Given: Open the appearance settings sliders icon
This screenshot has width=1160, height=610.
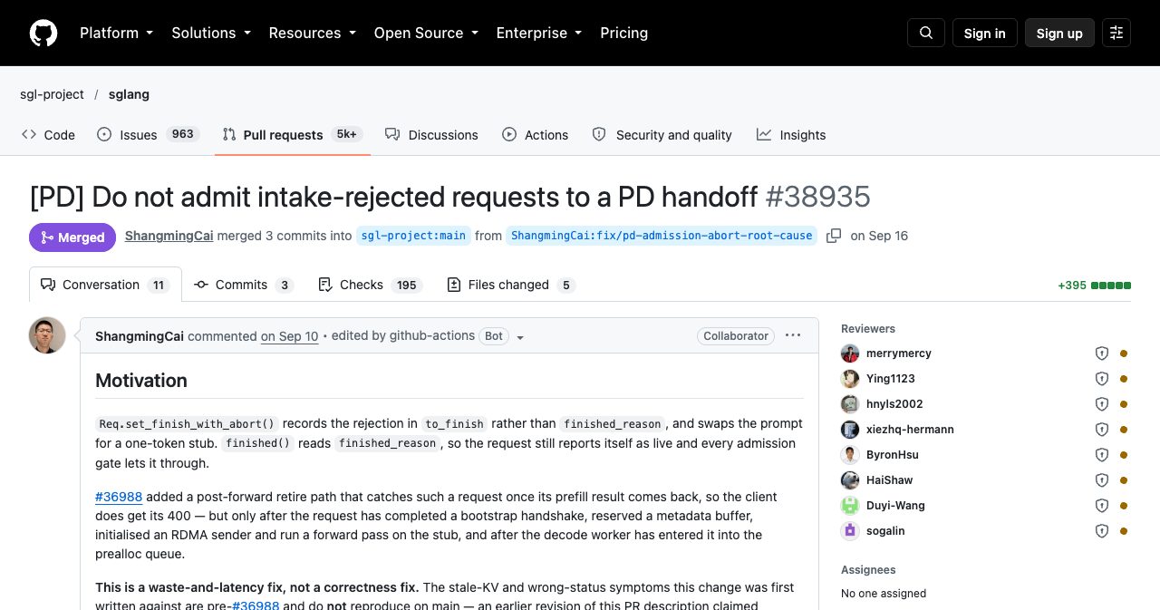Looking at the screenshot, I should coord(1116,33).
